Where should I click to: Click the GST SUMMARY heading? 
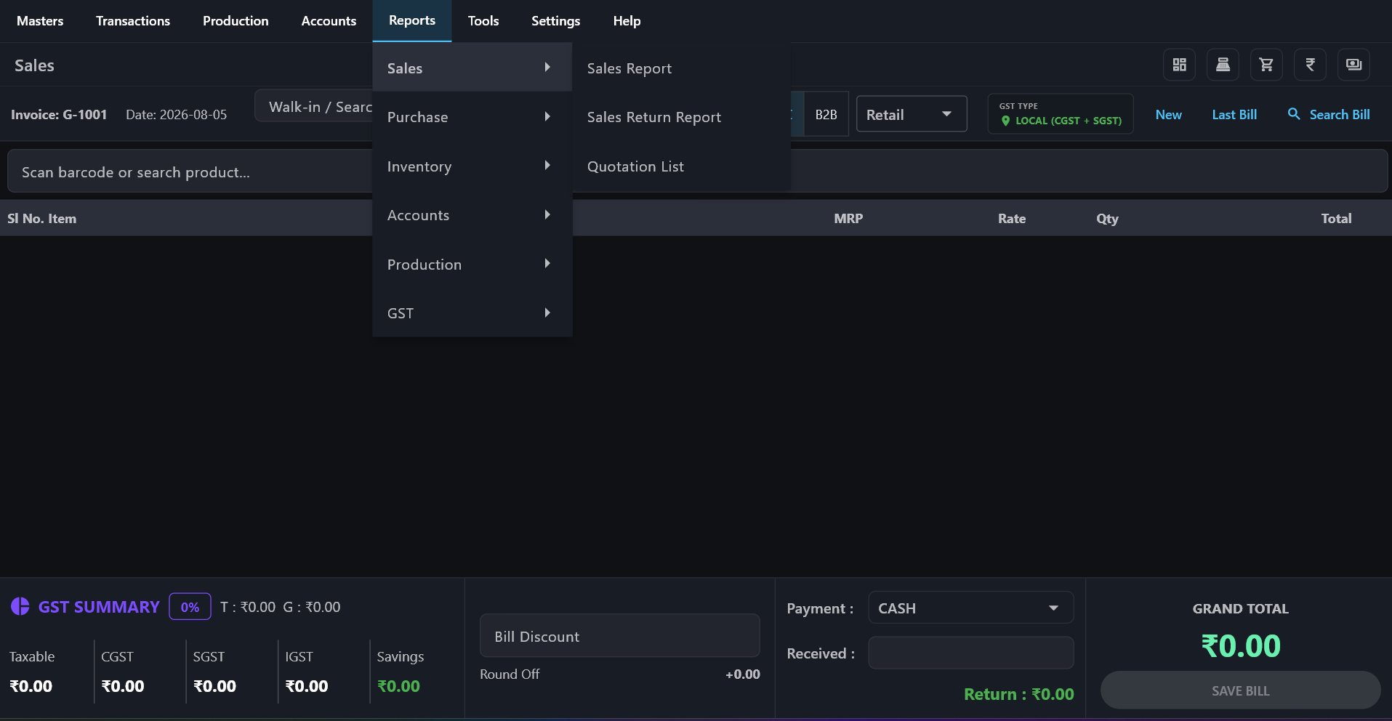coord(99,606)
